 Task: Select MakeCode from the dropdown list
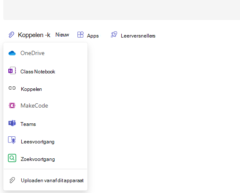point(45,106)
